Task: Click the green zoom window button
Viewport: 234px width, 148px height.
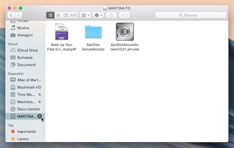Action: pyautogui.click(x=21, y=8)
